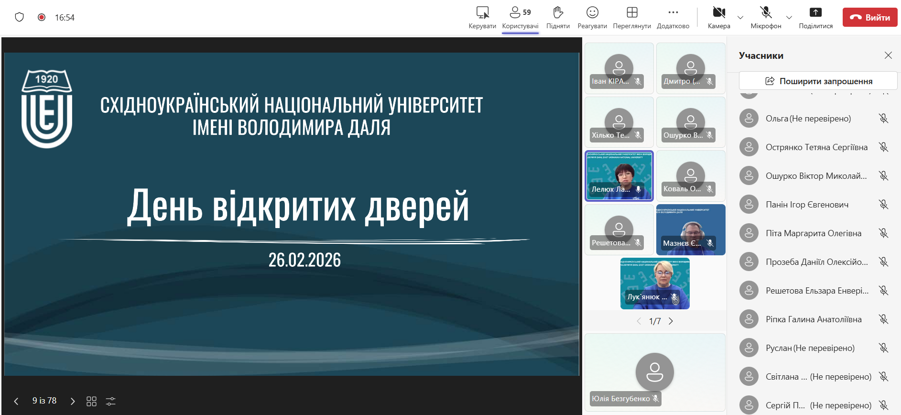This screenshot has width=901, height=415.
Task: Click avatar icon of Панін Ігор Євгенович
Action: pos(749,205)
